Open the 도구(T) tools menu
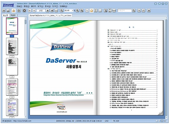The image size is (171, 125). (55, 6)
